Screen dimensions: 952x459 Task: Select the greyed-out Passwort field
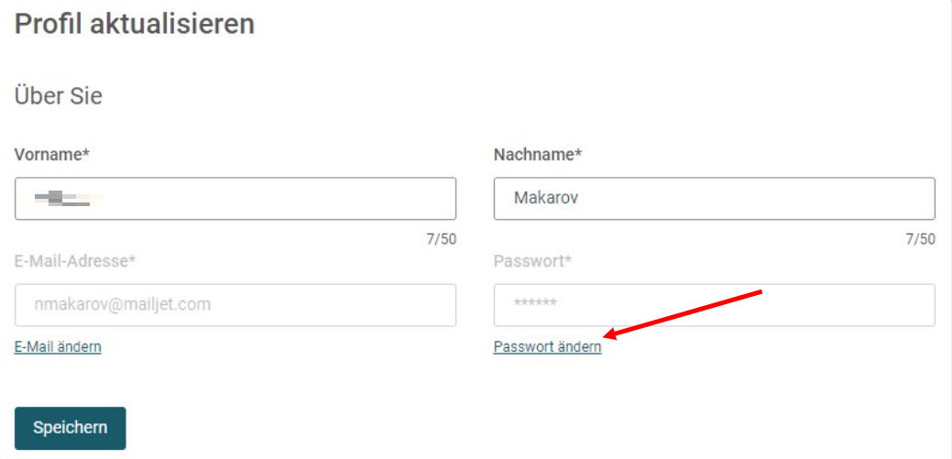coord(714,305)
